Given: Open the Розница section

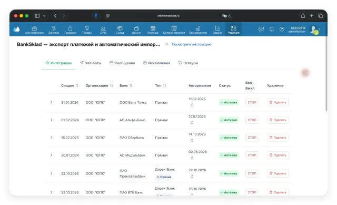Looking at the screenshot, I should click(153, 30).
